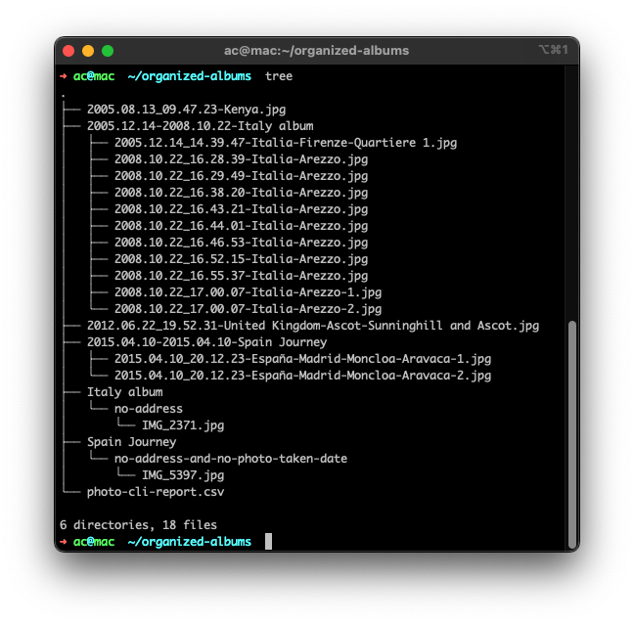The width and height of the screenshot is (634, 624).
Task: Click the '6 directories, 18 files' summary
Action: (138, 525)
